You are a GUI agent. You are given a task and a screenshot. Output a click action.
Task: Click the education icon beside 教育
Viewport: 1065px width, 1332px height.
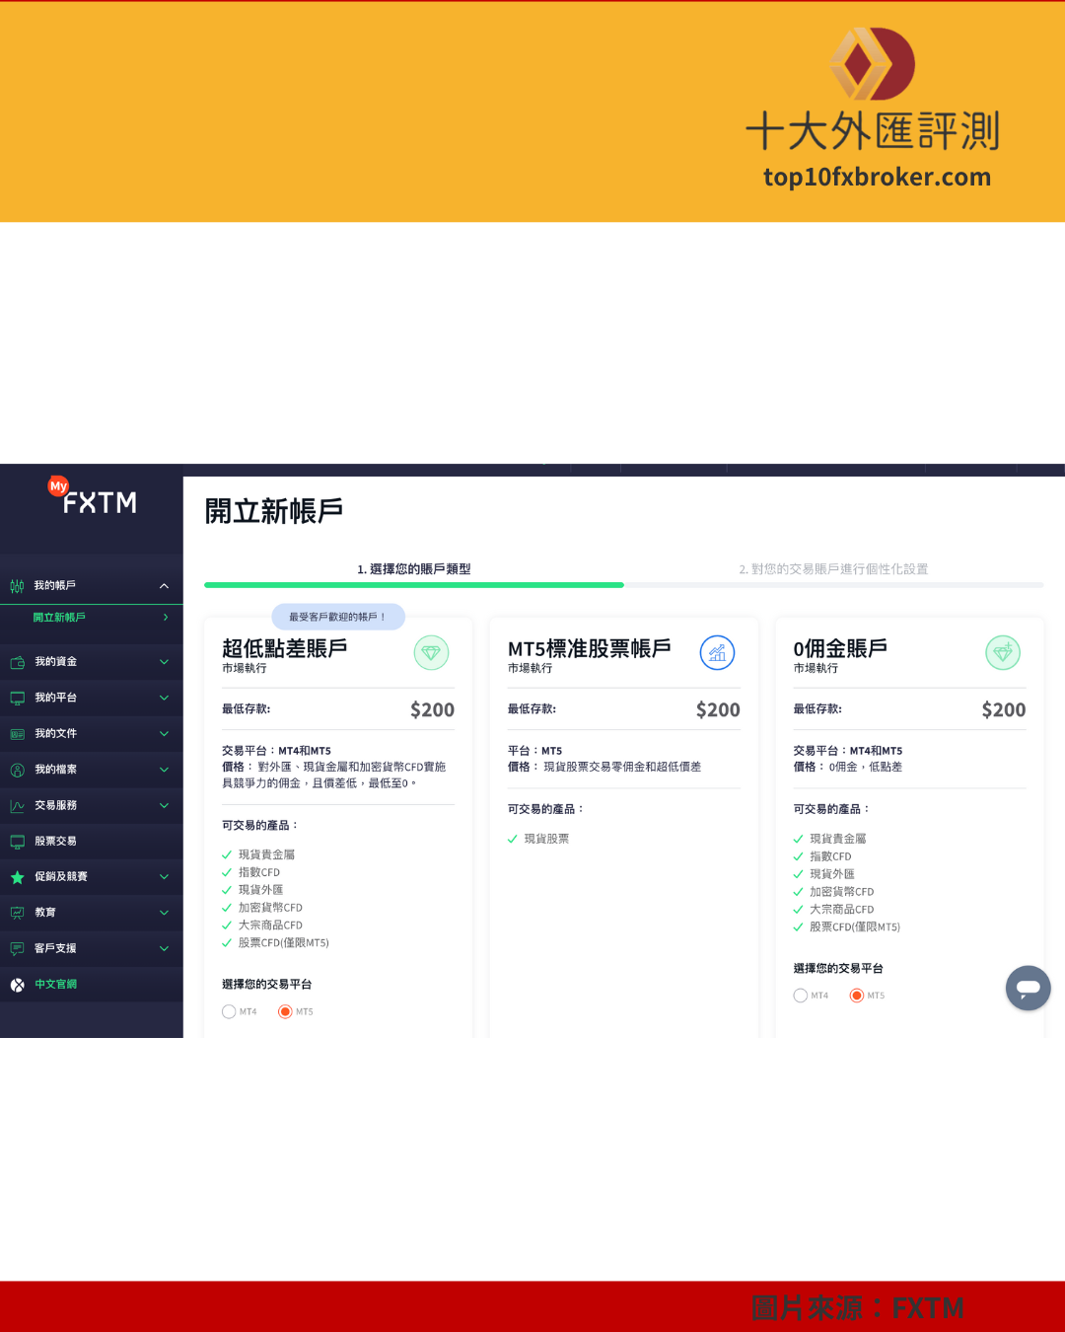coord(17,913)
